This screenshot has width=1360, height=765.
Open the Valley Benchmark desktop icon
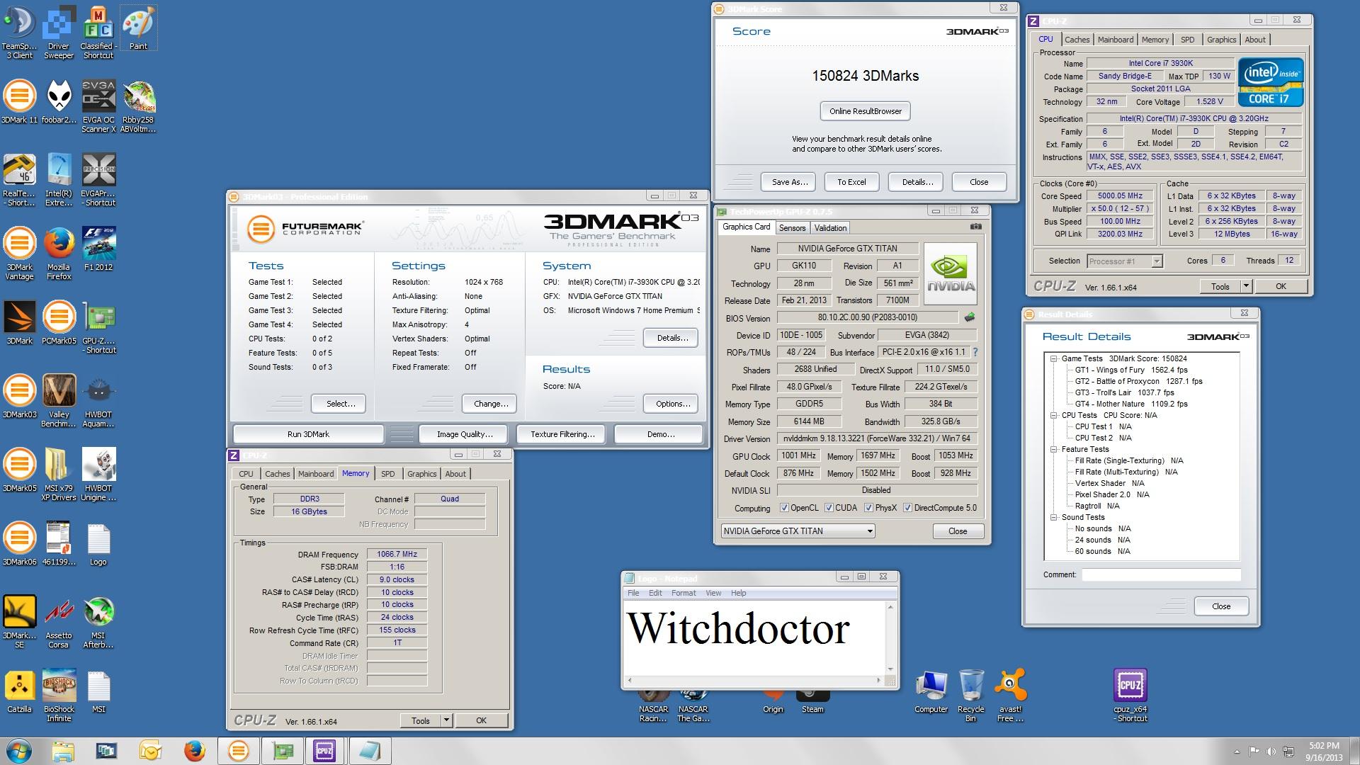(x=59, y=401)
